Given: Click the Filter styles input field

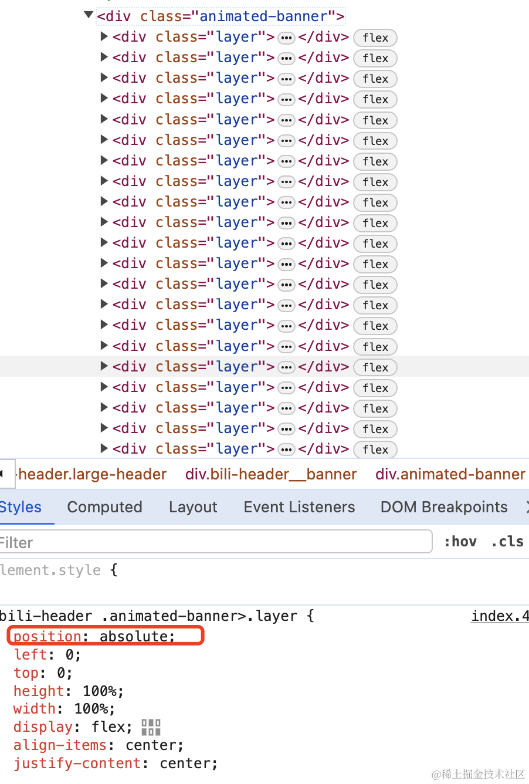Looking at the screenshot, I should 216,542.
